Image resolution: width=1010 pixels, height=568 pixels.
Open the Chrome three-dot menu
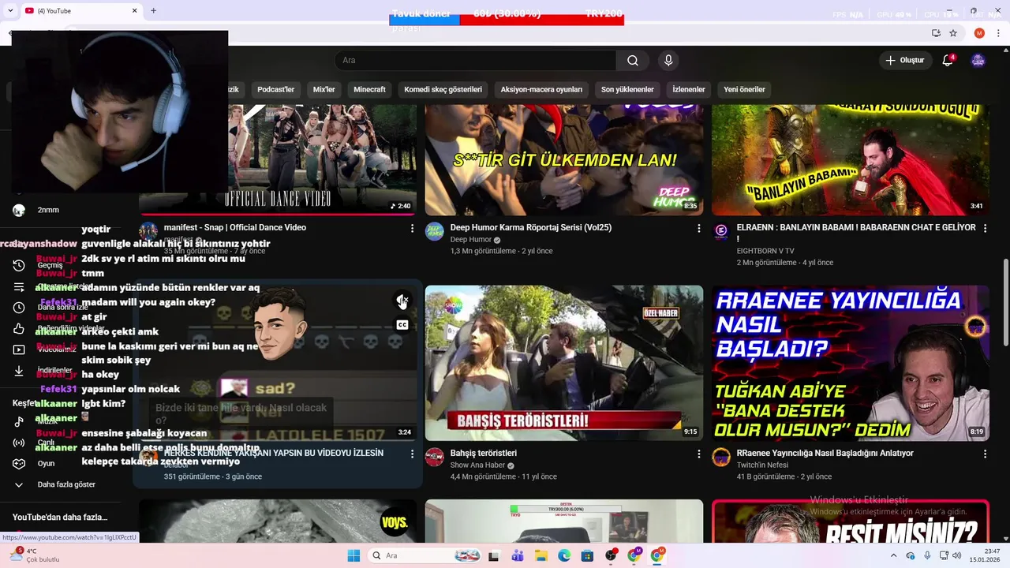tap(997, 33)
